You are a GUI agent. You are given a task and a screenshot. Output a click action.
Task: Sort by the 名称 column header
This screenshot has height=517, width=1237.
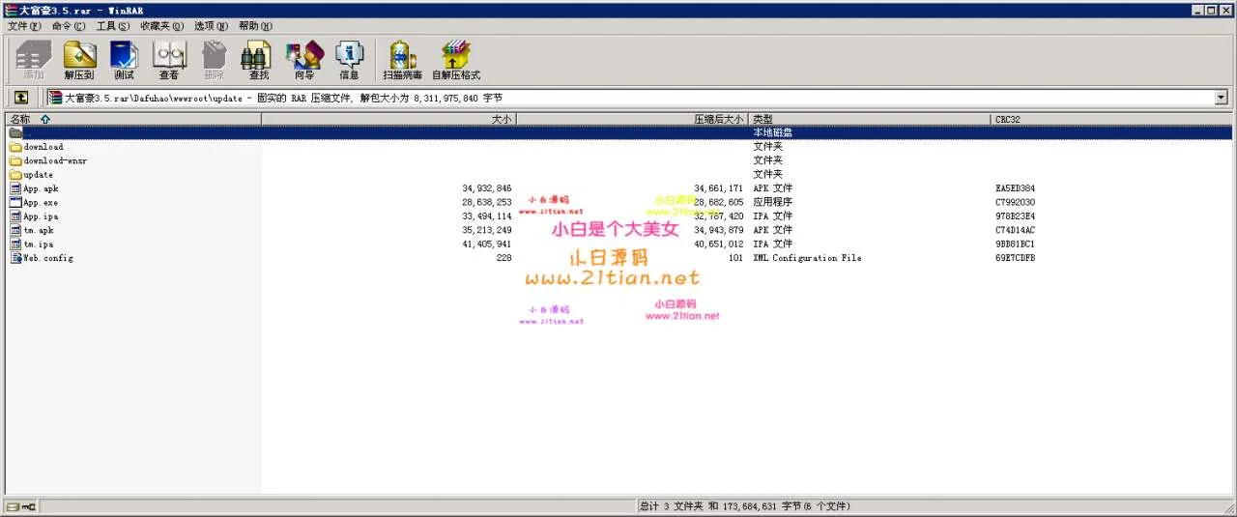(x=21, y=119)
